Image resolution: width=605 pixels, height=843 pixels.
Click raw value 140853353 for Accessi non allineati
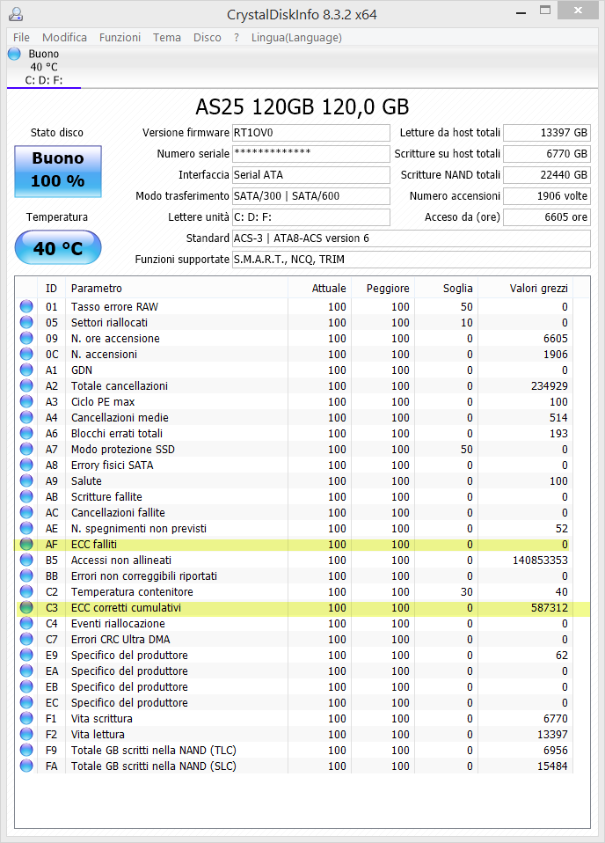pos(540,561)
